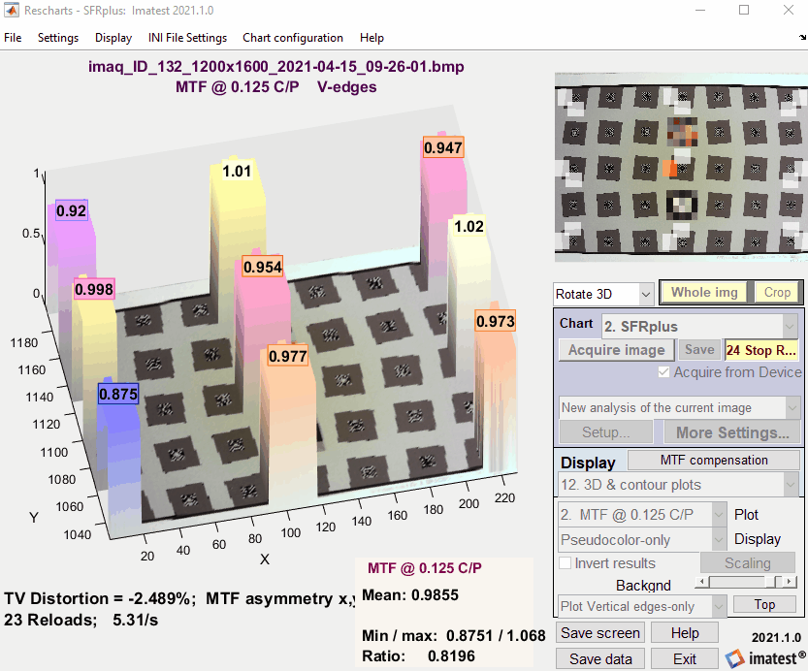The height and width of the screenshot is (671, 808).
Task: Click the 1.02 label in the 3D plot
Action: 469,226
